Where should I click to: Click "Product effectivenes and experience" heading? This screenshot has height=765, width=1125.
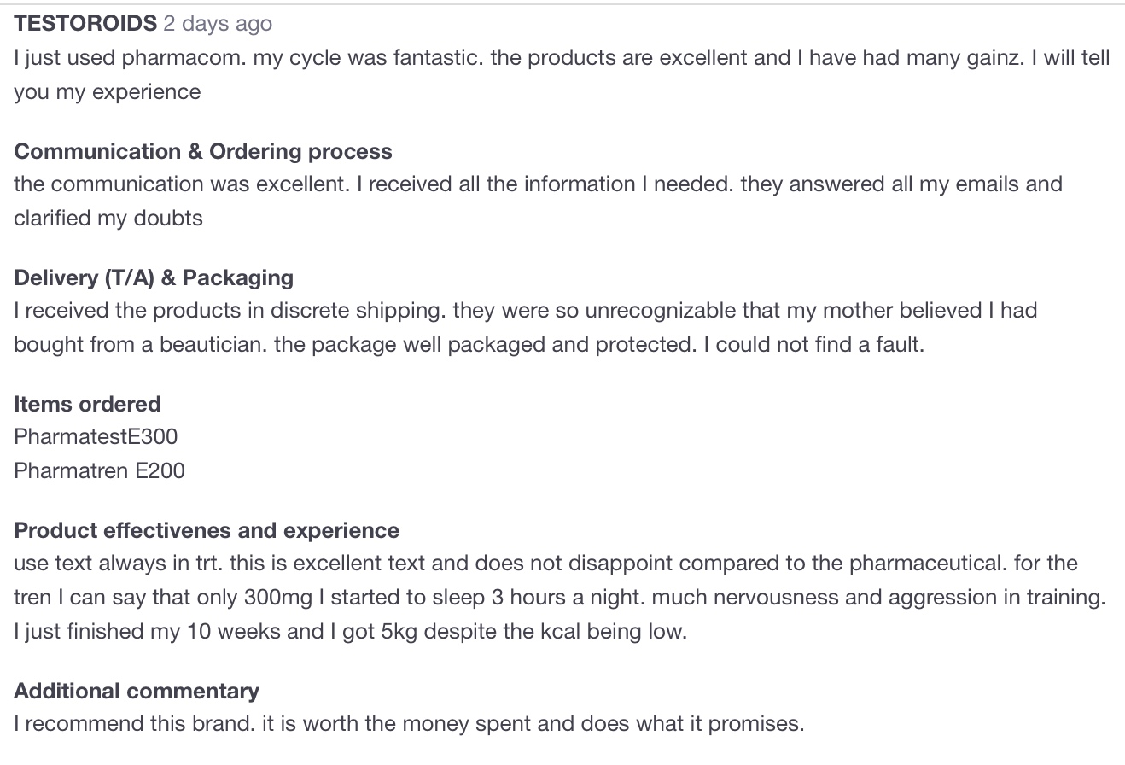tap(207, 530)
